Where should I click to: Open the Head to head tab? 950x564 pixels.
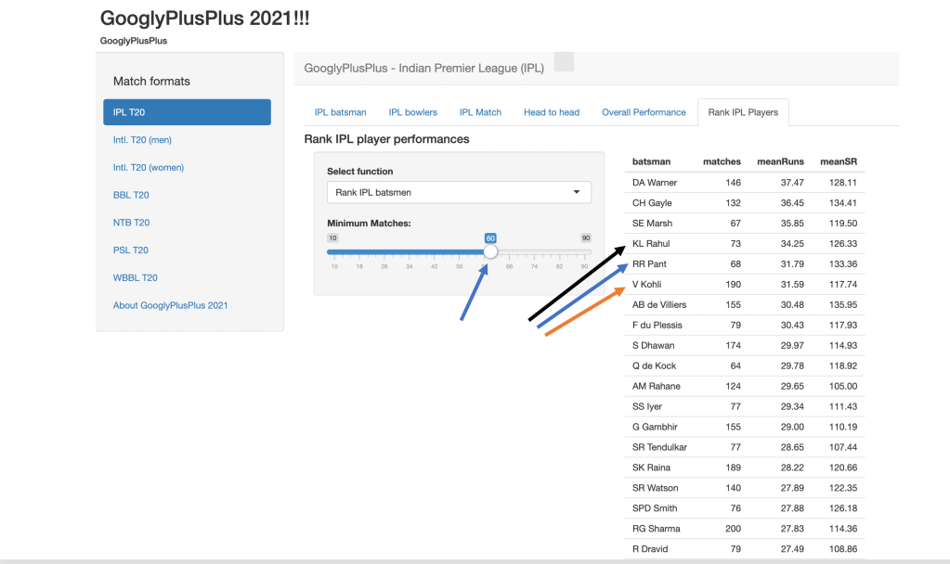(x=551, y=112)
